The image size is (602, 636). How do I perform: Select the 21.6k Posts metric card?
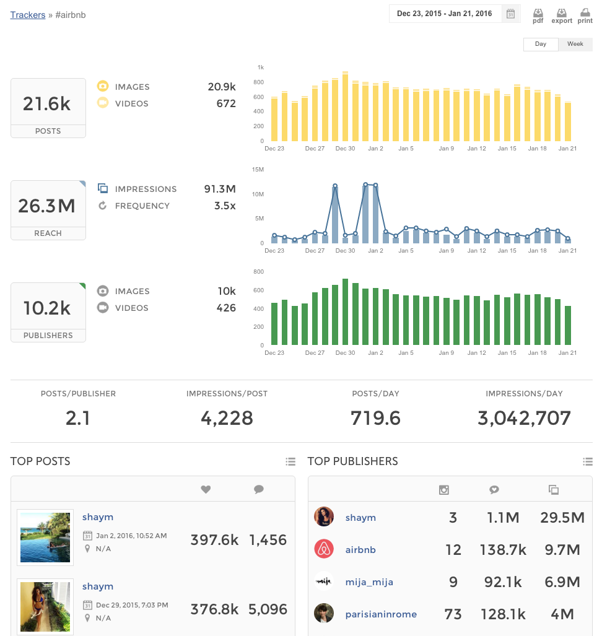(48, 108)
